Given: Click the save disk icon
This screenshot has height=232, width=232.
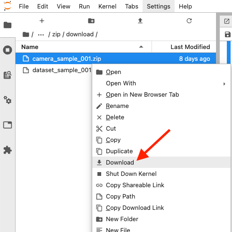Looking at the screenshot, I should 228,34.
